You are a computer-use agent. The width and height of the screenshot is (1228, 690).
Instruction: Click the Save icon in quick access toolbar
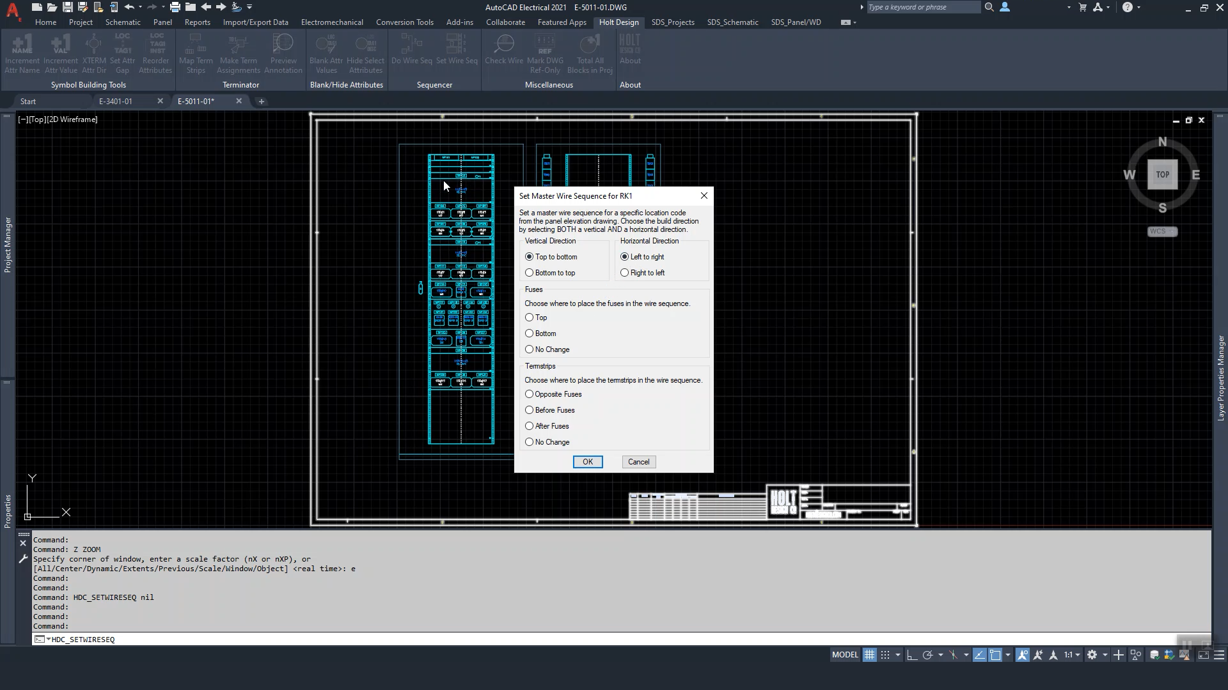pos(67,7)
